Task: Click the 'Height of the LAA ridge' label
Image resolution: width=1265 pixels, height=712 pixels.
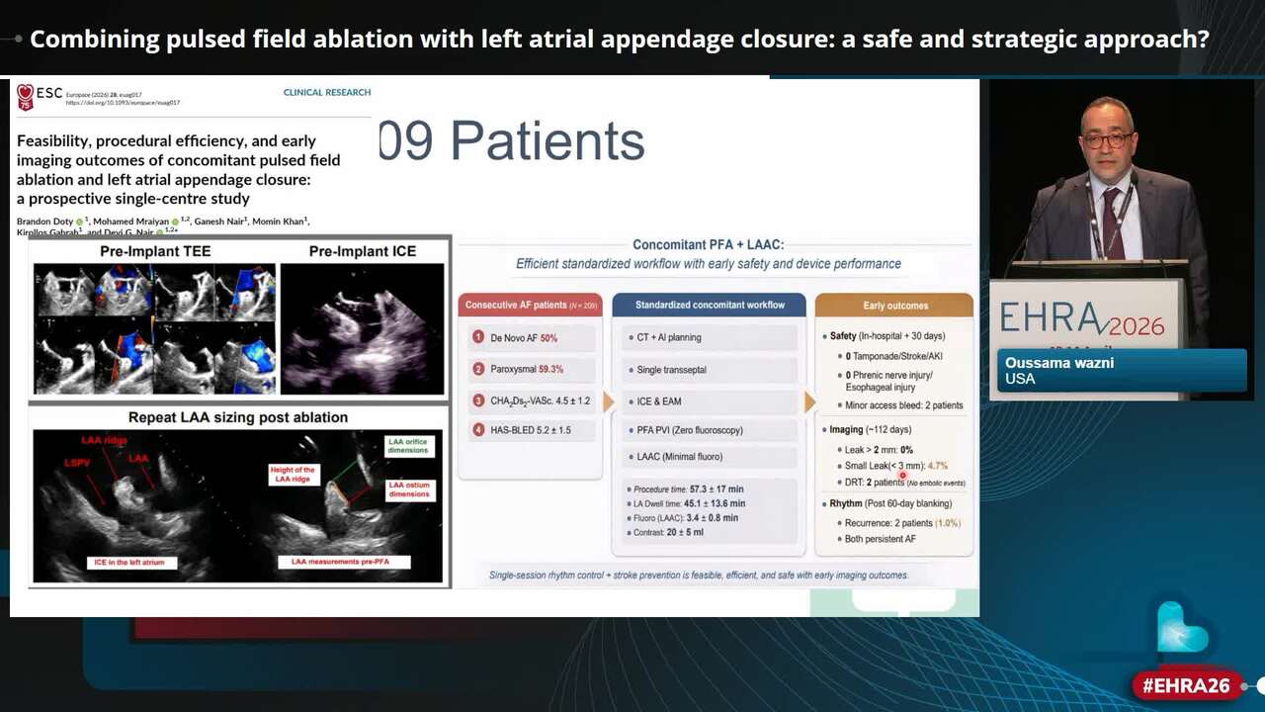Action: tap(293, 476)
